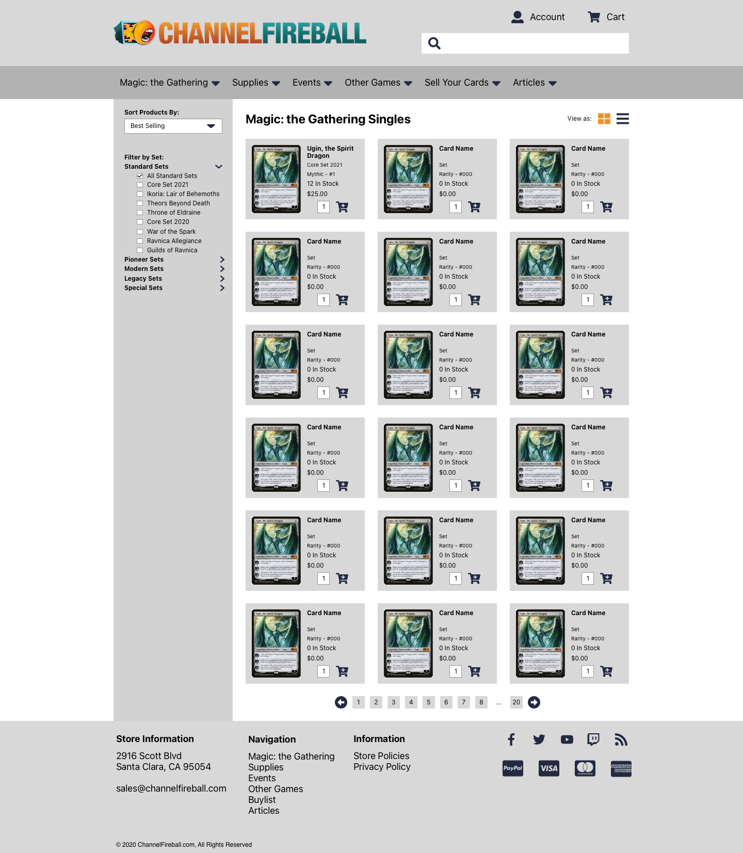Open the Twitch icon in footer
The image size is (743, 853).
point(593,739)
